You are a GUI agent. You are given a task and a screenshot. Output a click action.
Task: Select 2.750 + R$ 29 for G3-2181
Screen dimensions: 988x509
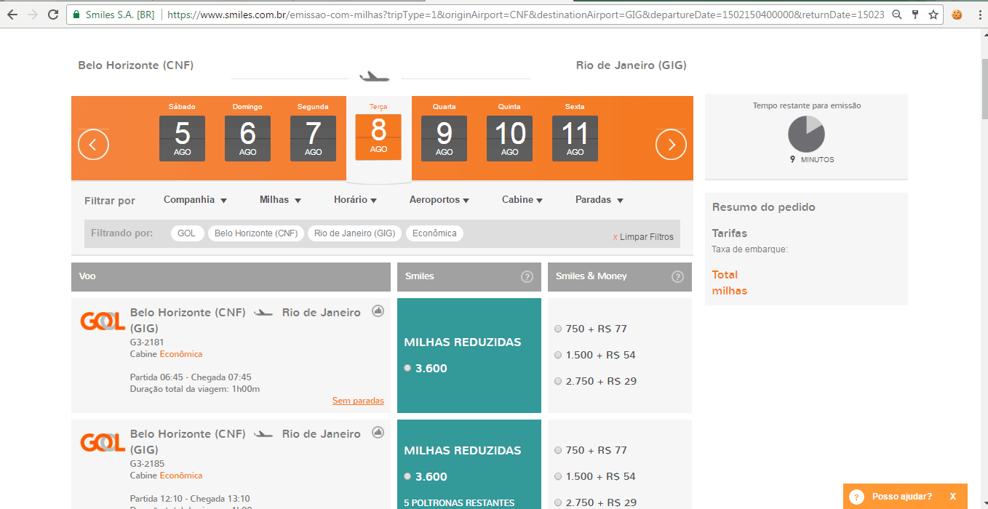click(x=558, y=381)
